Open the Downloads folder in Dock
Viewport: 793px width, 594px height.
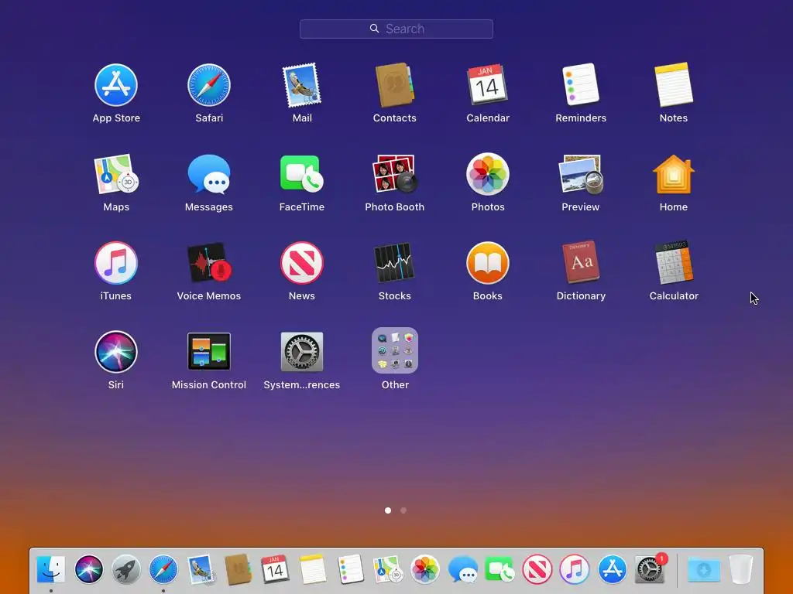coord(703,570)
